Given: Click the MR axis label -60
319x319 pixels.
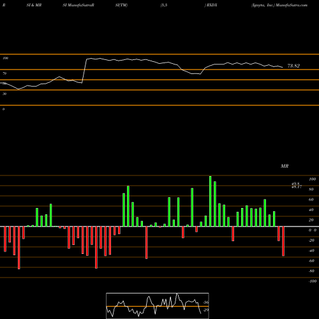Looking at the screenshot, I should (x=311, y=261).
